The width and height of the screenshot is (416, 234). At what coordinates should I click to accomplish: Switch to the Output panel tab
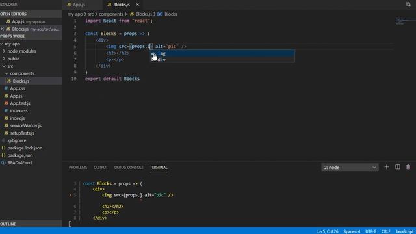click(101, 168)
